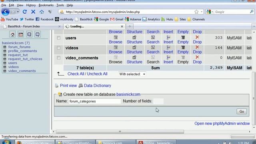
Task: Select request_tut_choices table in sidebar
Action: point(25,59)
